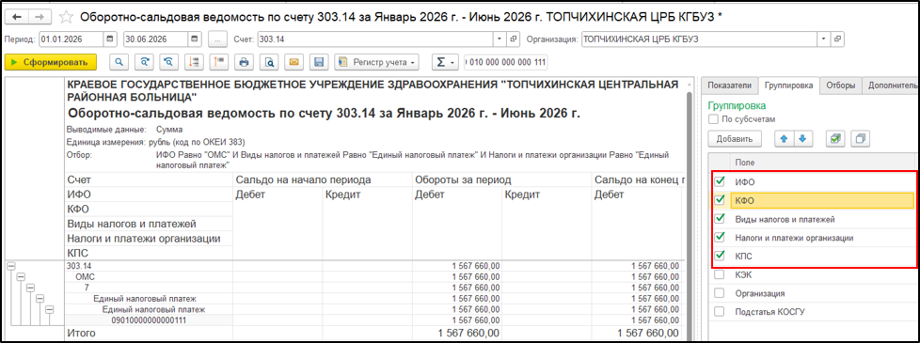This screenshot has height=343, width=920.
Task: Open Регистр учета dropdown menu
Action: pyautogui.click(x=377, y=62)
